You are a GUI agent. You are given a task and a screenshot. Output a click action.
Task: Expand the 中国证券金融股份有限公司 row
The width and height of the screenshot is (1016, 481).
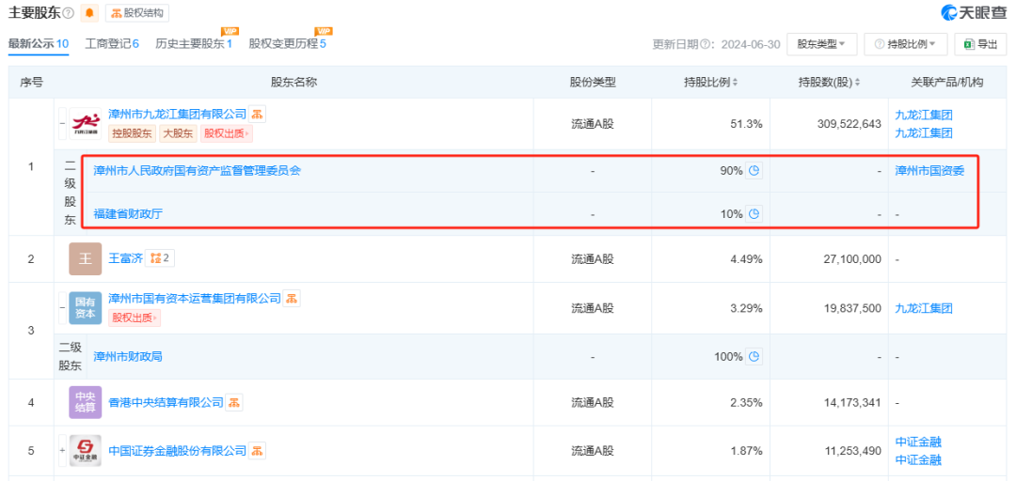62,451
